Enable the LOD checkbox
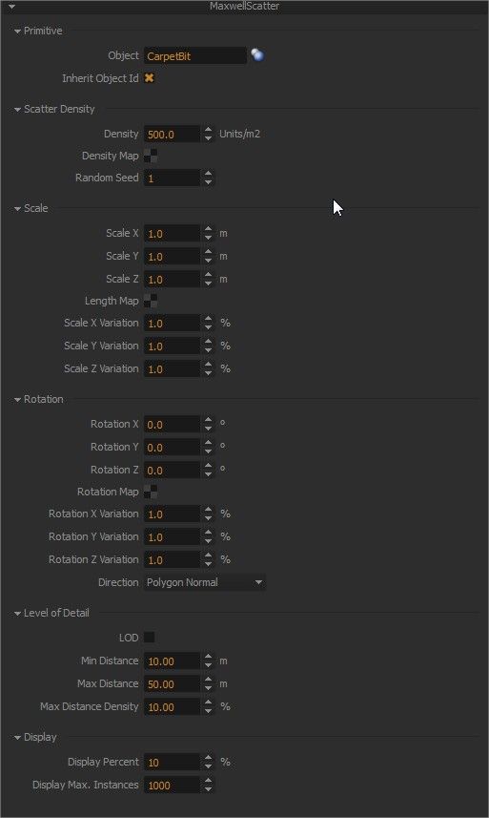 pos(150,637)
